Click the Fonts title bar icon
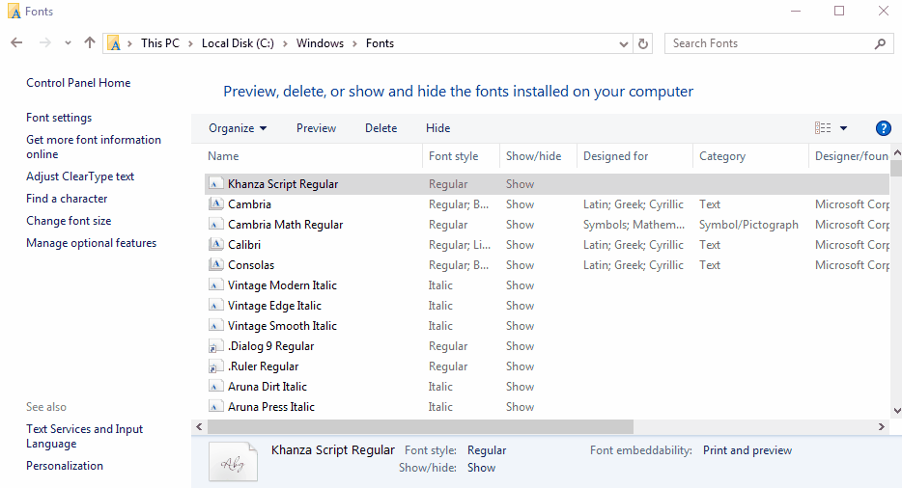The height and width of the screenshot is (488, 902). (x=14, y=11)
